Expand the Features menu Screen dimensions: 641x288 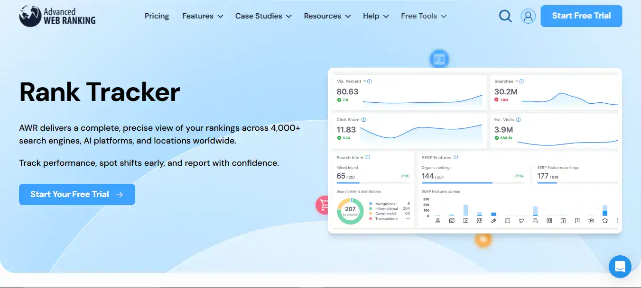point(203,16)
